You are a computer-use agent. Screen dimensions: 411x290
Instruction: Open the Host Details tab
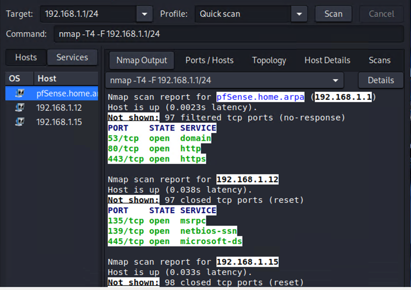click(x=327, y=61)
